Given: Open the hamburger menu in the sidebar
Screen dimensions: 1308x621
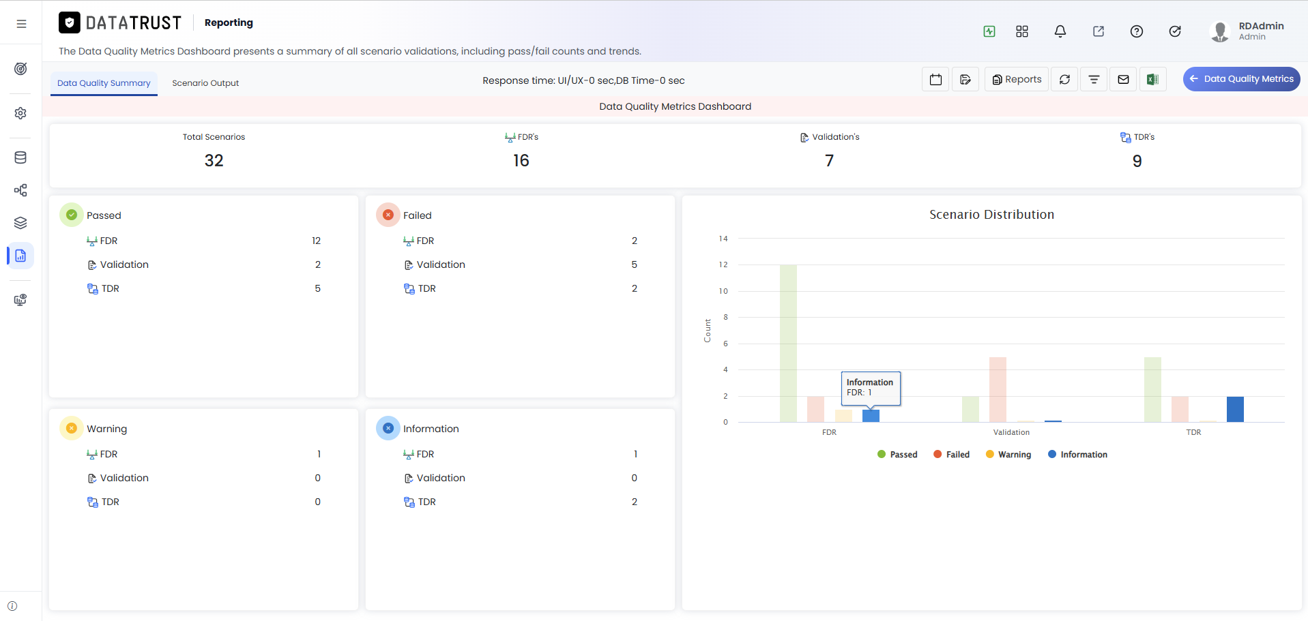Looking at the screenshot, I should coord(21,24).
